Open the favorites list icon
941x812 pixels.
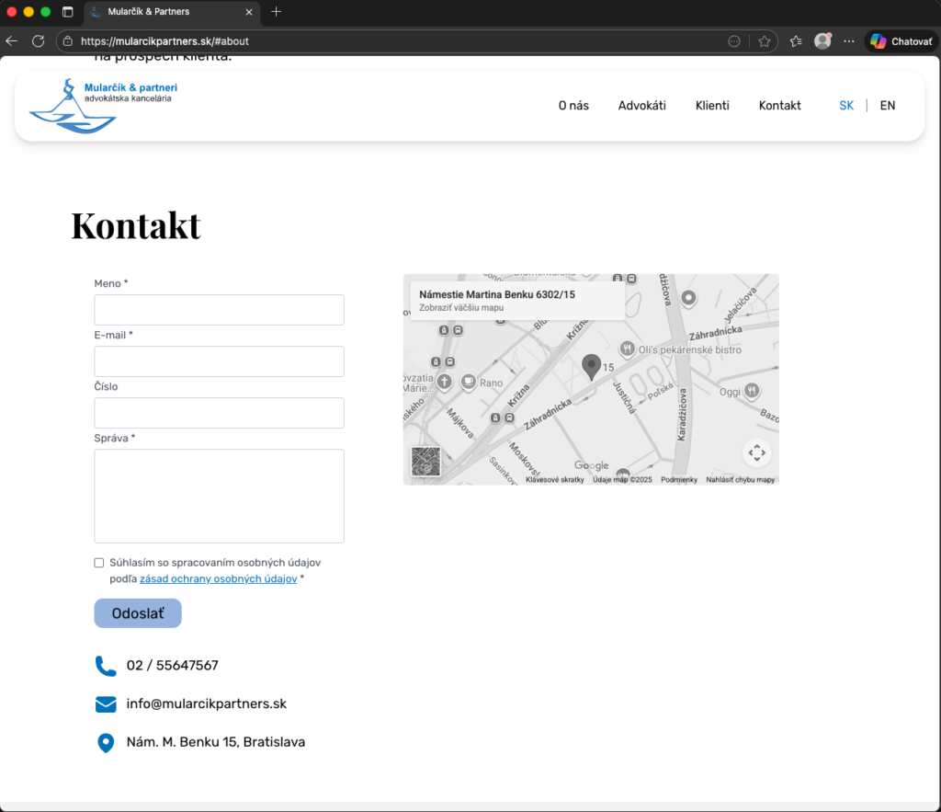[796, 41]
